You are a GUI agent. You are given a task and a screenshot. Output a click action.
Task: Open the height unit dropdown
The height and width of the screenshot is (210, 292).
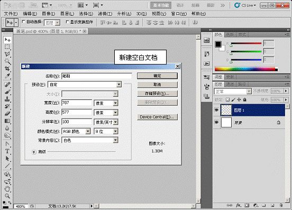click(115, 113)
